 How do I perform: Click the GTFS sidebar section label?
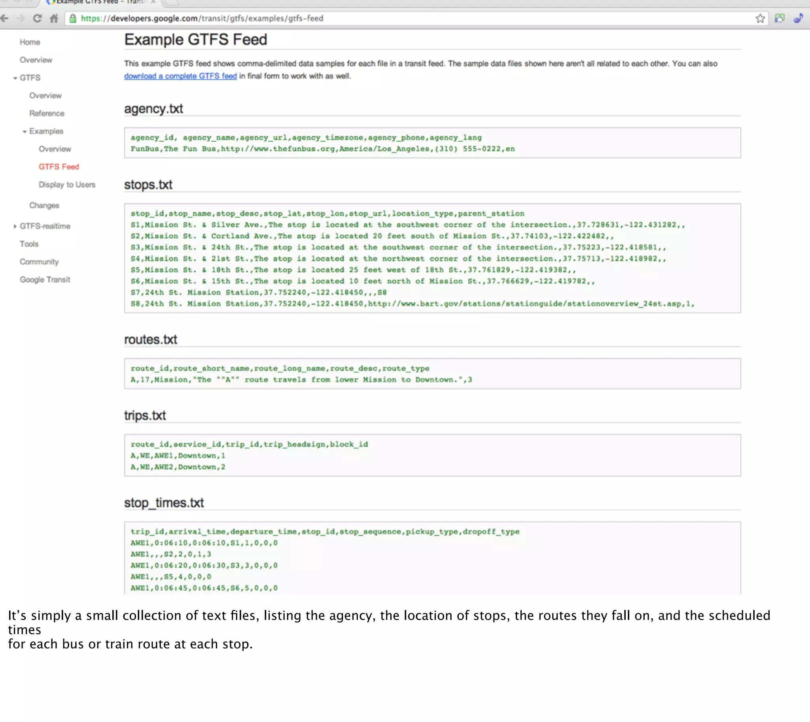coord(30,78)
